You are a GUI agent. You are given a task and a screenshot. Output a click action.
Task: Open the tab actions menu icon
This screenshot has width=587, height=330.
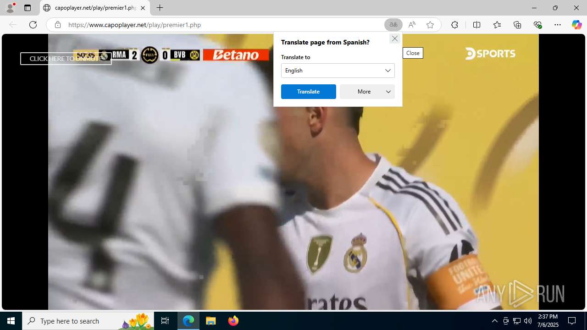tap(28, 8)
